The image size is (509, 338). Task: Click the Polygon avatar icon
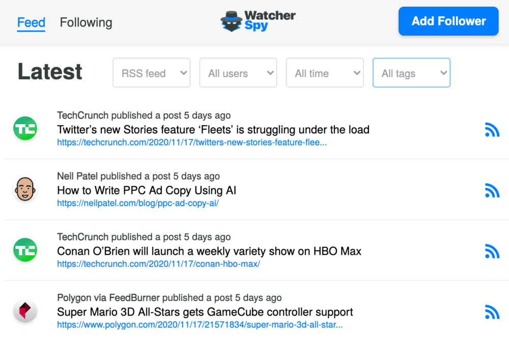[x=25, y=311]
